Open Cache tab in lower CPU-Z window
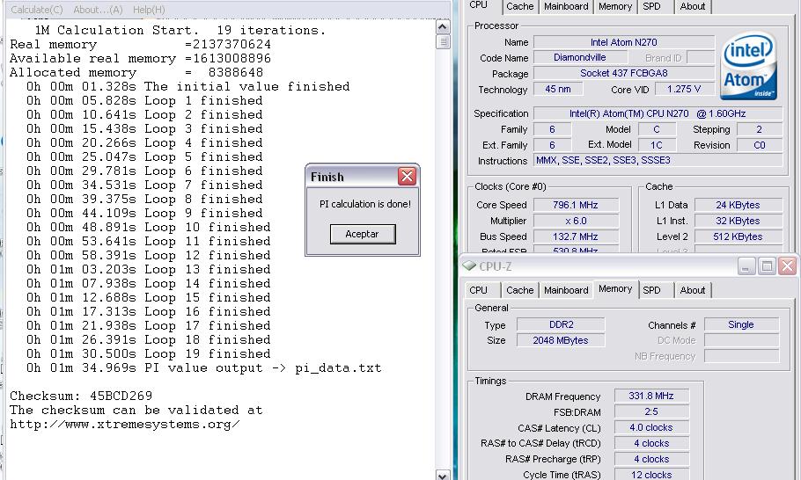Screen dimensions: 801x480 519,290
